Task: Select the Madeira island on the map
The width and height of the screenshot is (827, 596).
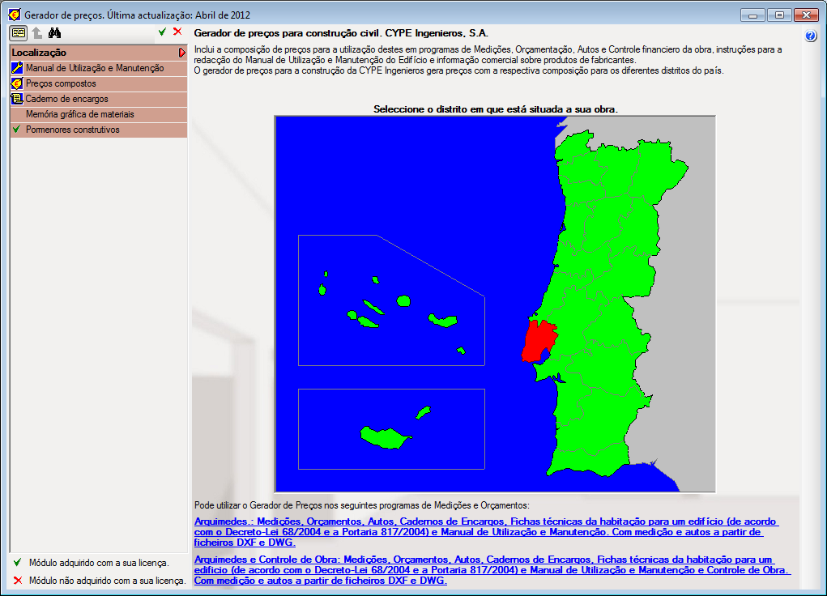Action: [384, 438]
